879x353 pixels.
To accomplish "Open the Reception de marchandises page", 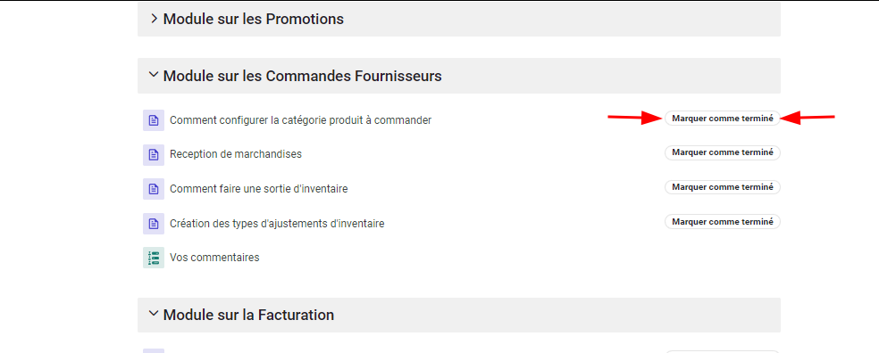I will [236, 154].
